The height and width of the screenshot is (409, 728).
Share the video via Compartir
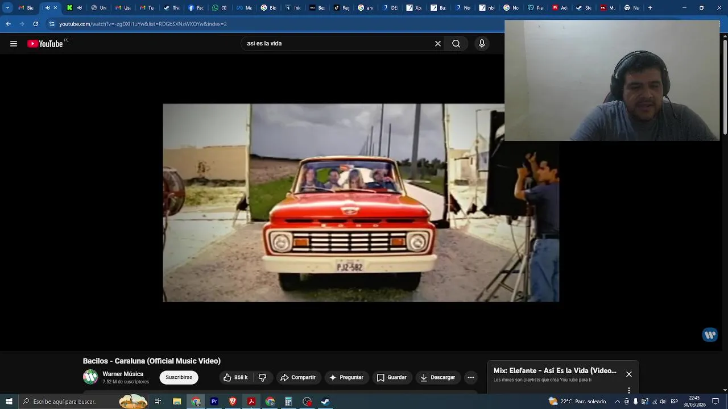point(298,377)
